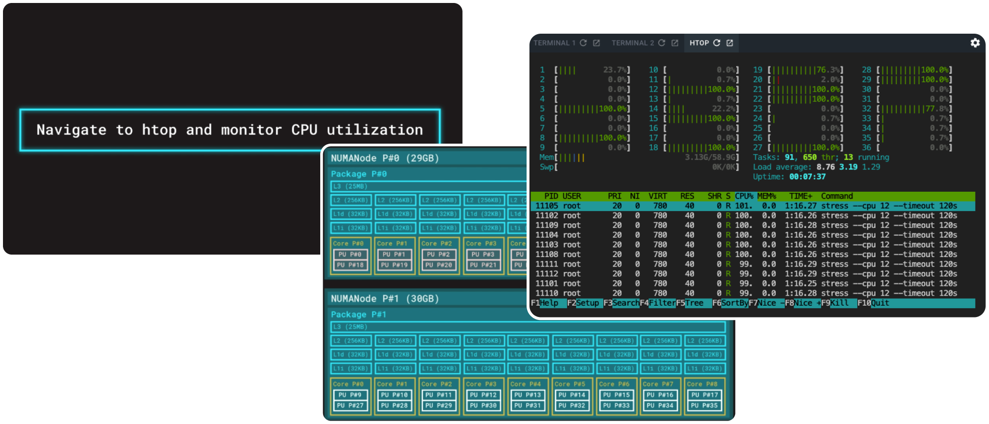Select the HTOP tab
989x424 pixels.
click(699, 43)
